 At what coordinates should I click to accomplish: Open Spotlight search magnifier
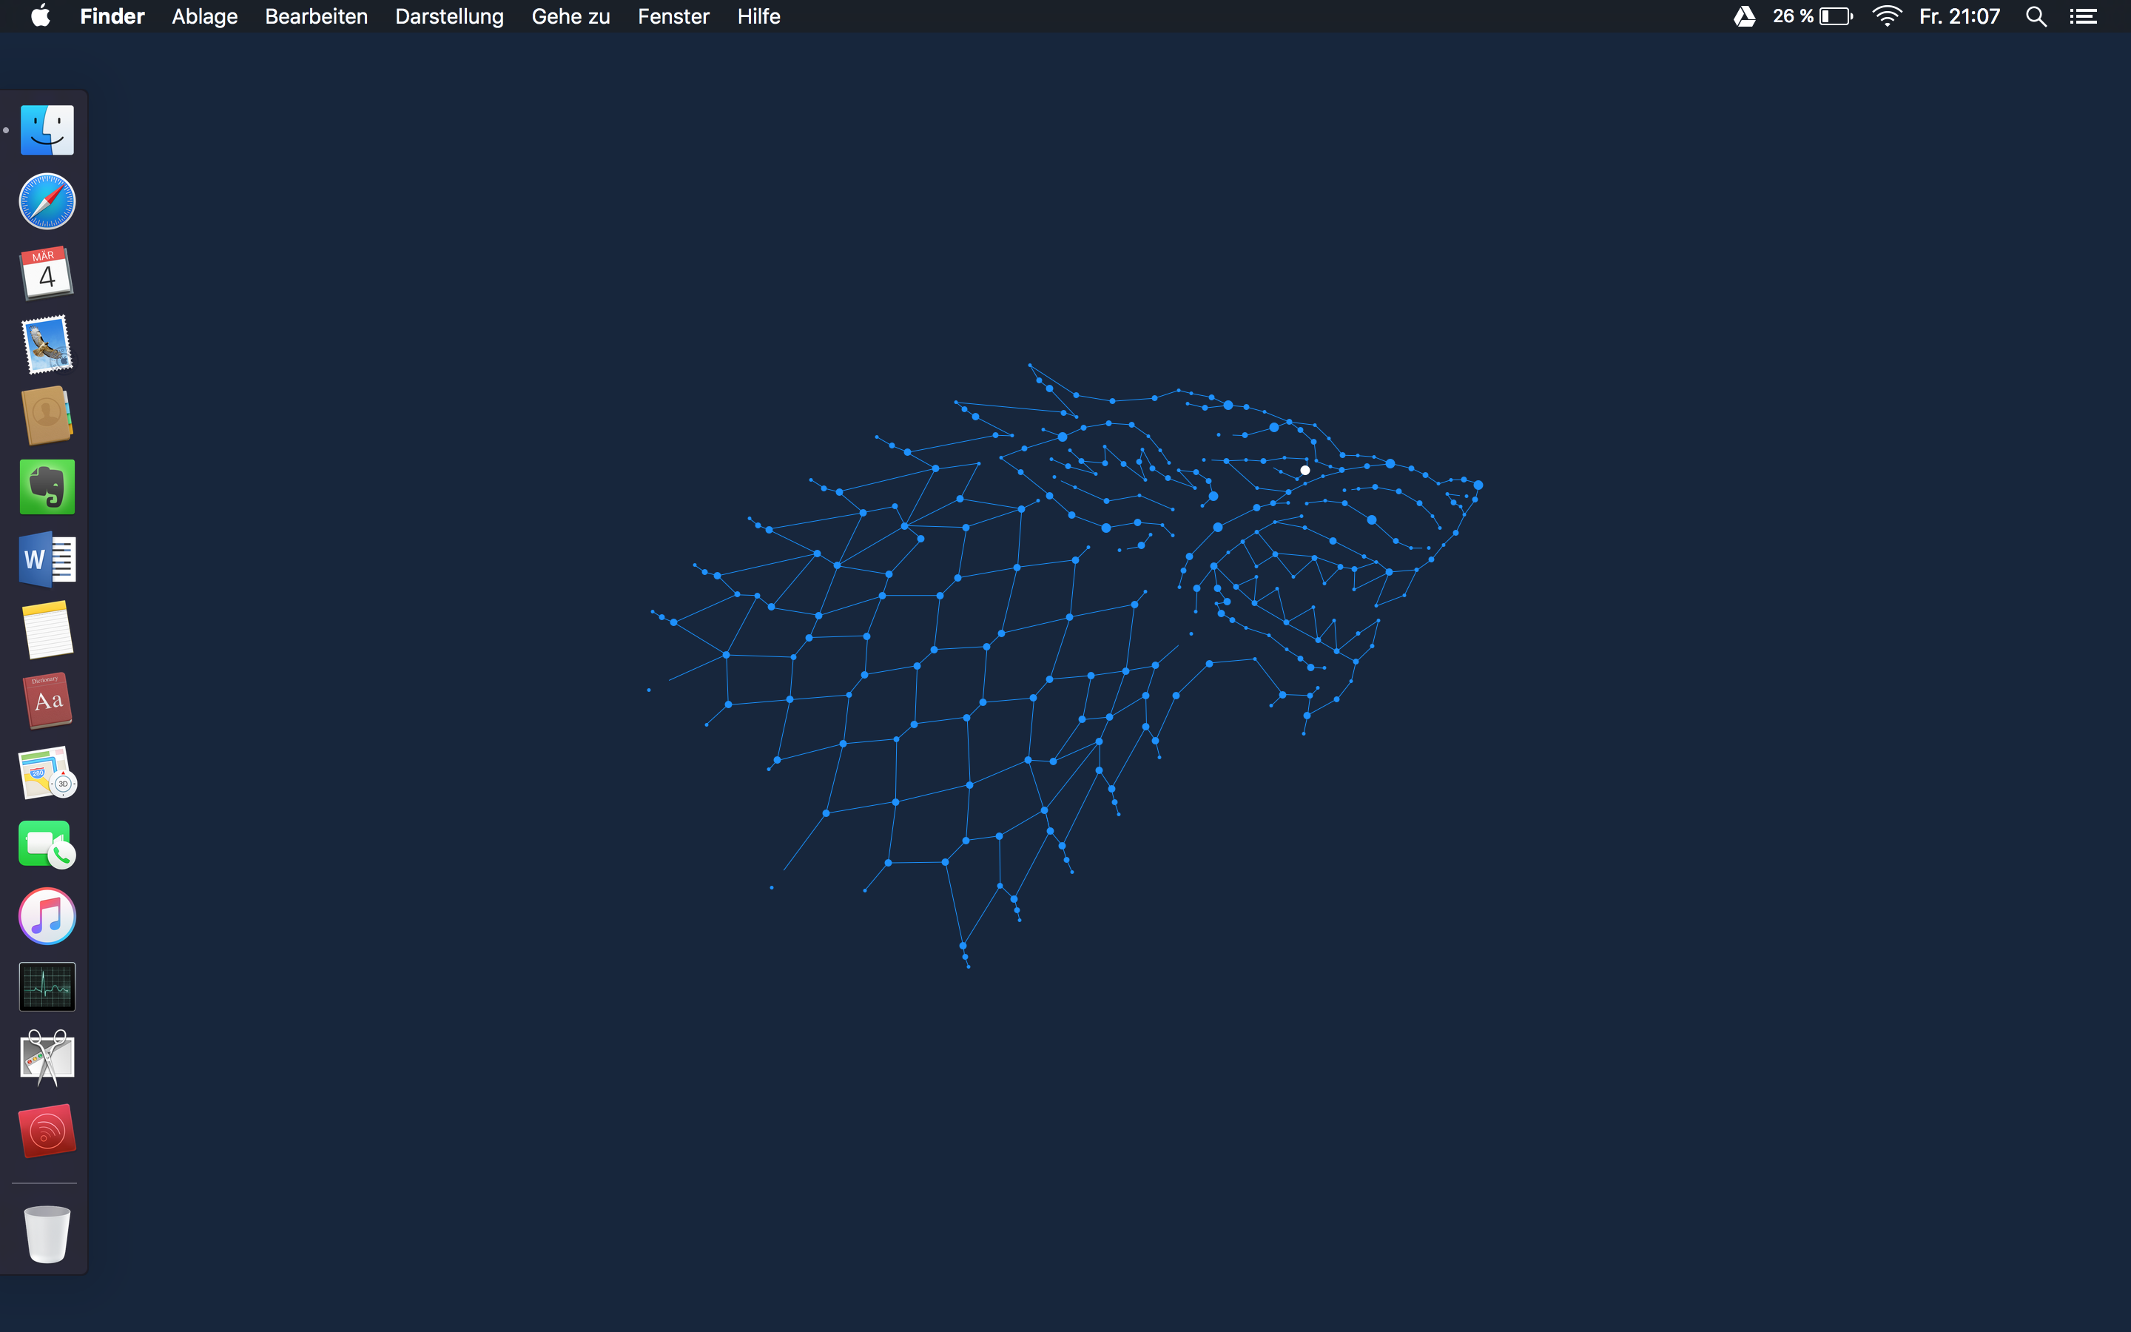pyautogui.click(x=2036, y=17)
